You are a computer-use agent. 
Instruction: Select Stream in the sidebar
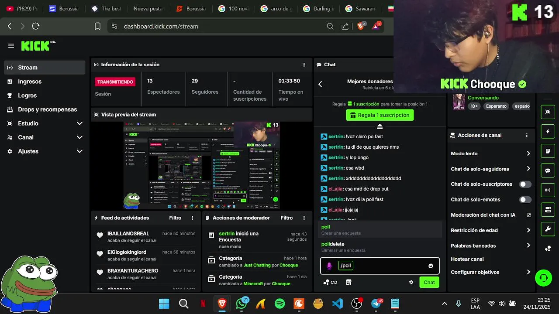point(45,68)
